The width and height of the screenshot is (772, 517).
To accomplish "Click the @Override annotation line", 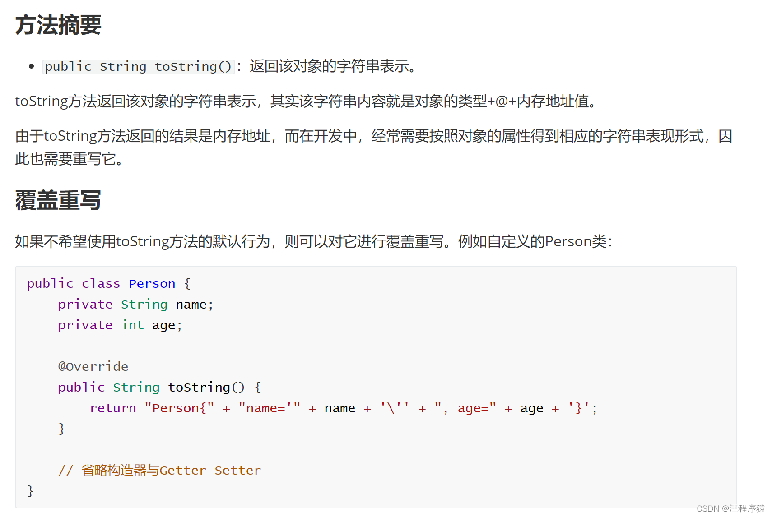I will pos(93,366).
